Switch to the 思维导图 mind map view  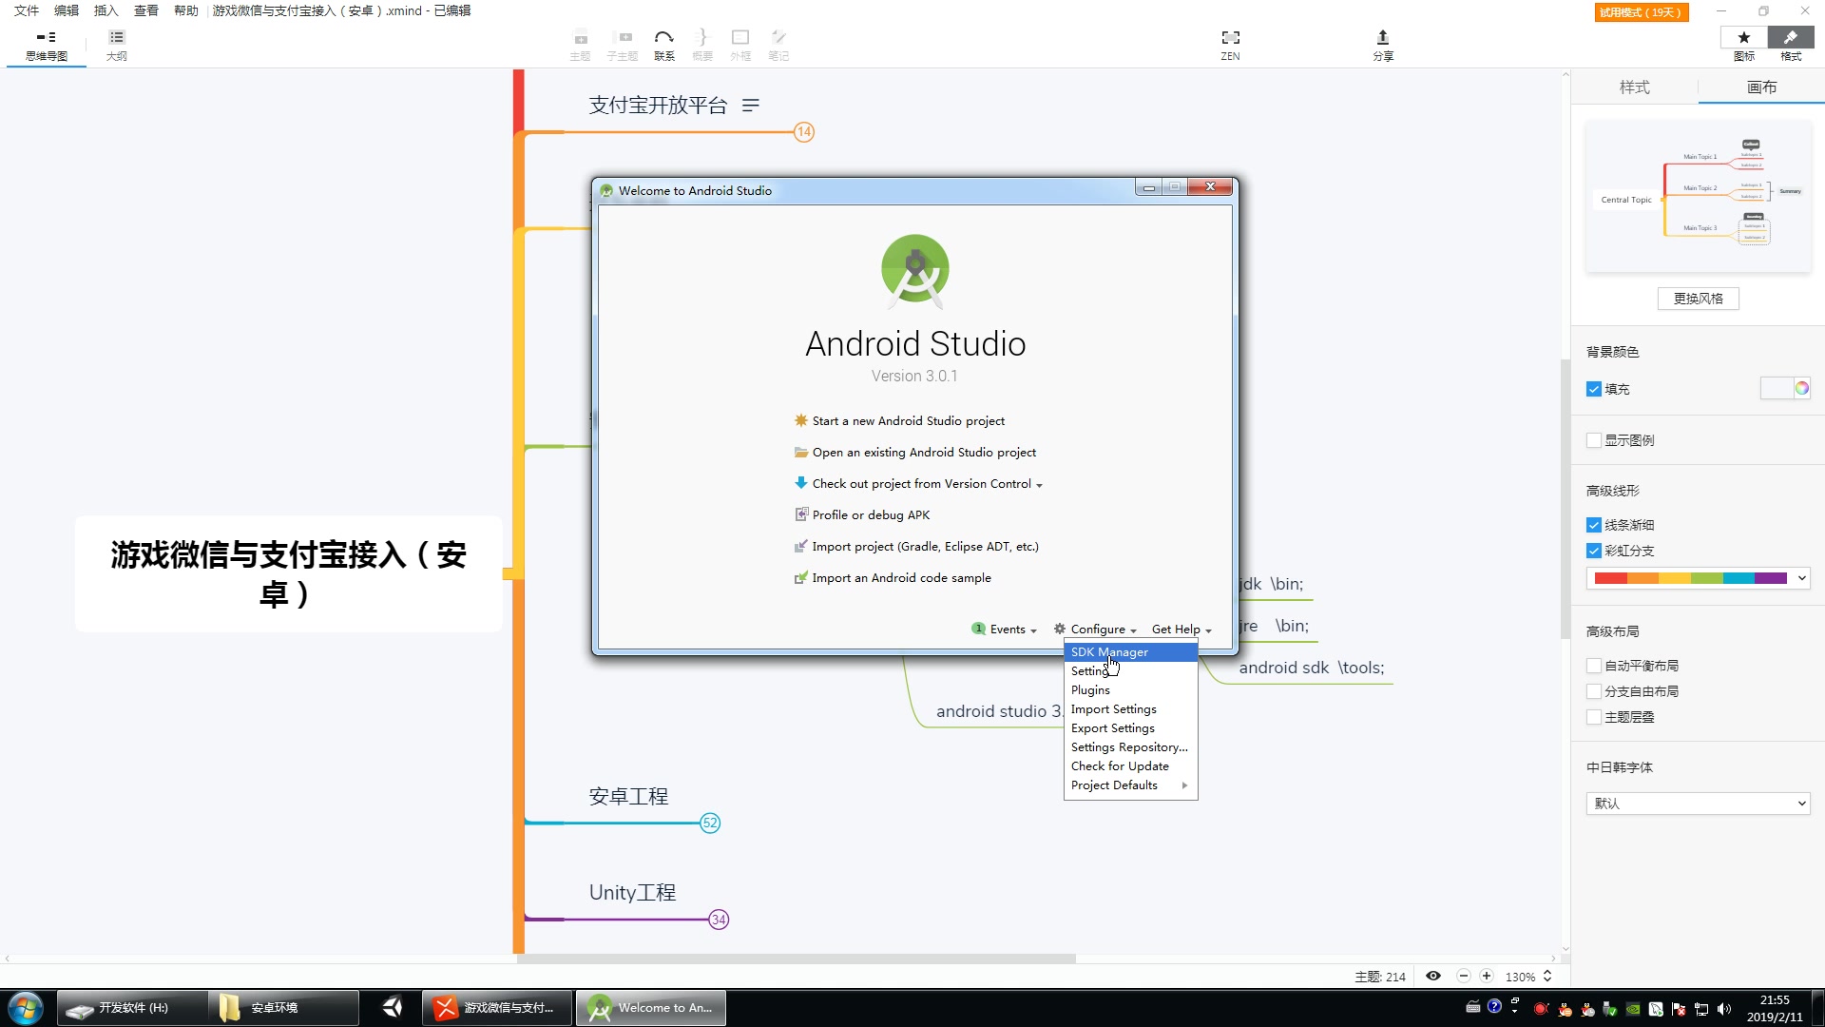(x=46, y=45)
